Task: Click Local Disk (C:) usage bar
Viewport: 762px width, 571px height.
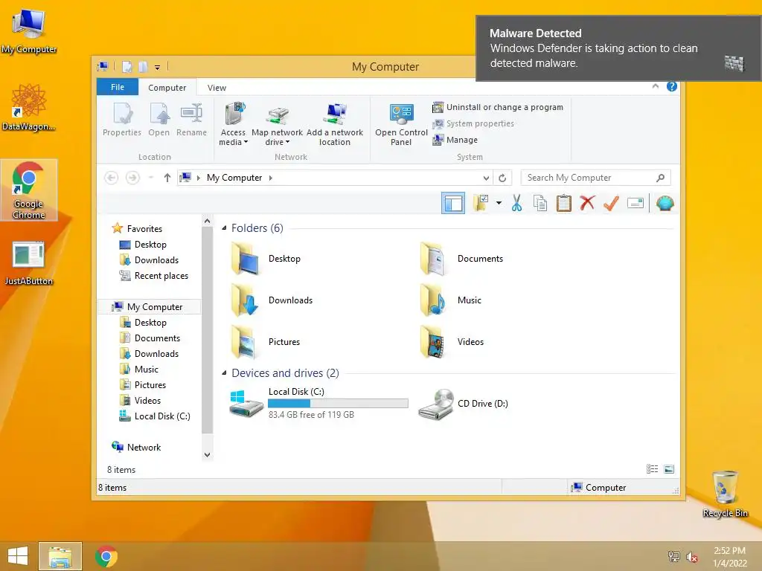Action: point(338,404)
